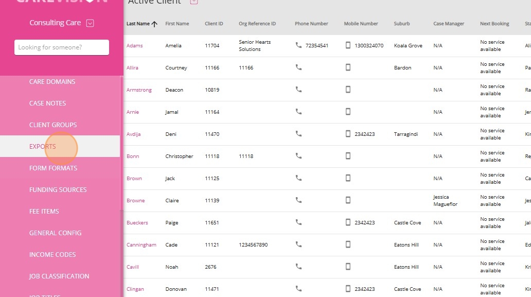Sort table by Suburb column header
Viewport: 531px width, 297px height.
[x=402, y=24]
